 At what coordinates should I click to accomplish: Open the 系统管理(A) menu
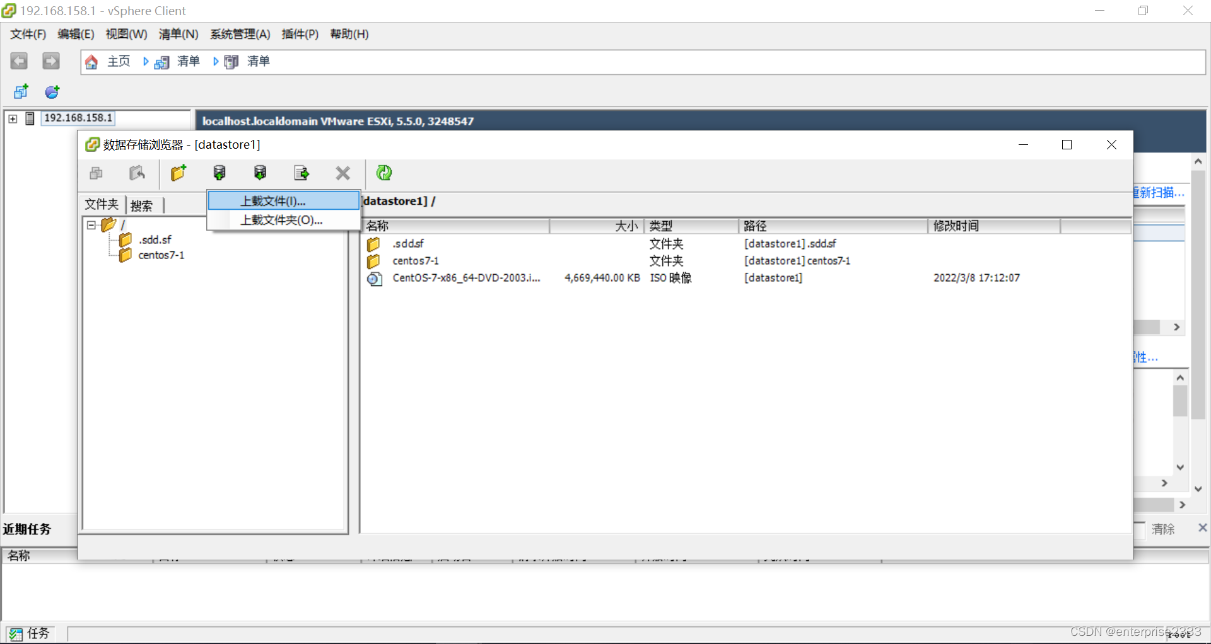[240, 34]
